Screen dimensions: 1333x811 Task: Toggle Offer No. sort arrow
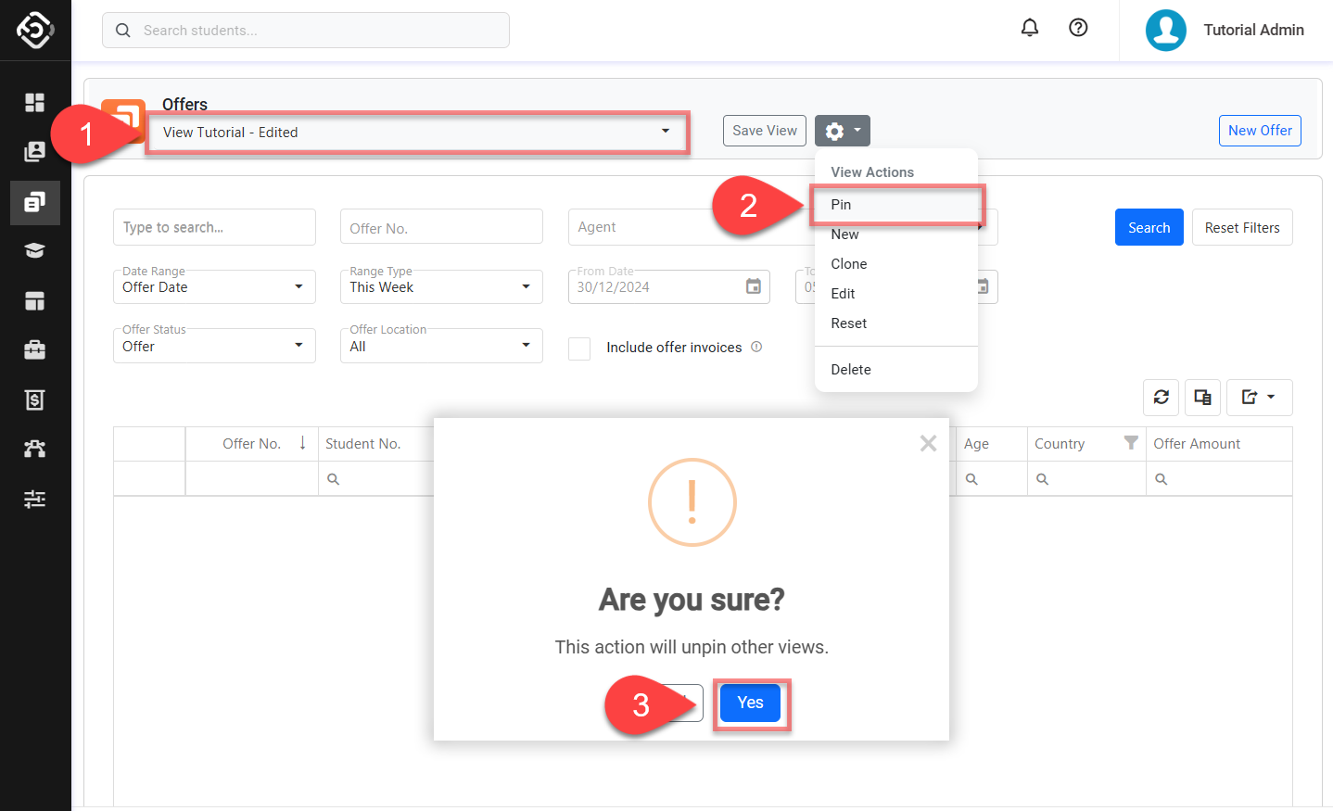pyautogui.click(x=302, y=443)
